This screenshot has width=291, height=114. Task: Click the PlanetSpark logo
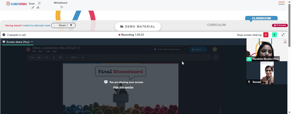[x=16, y=4]
